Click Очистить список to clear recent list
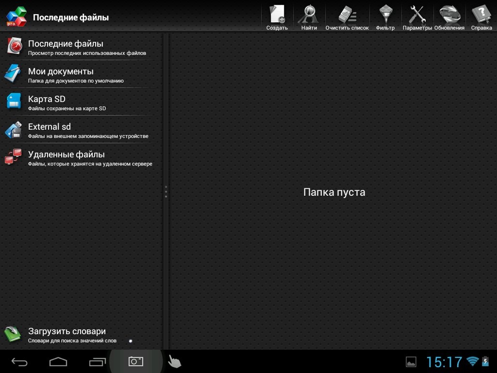The image size is (497, 373). click(x=347, y=17)
